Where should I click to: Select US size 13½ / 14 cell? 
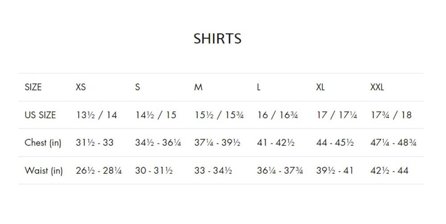[x=96, y=115]
